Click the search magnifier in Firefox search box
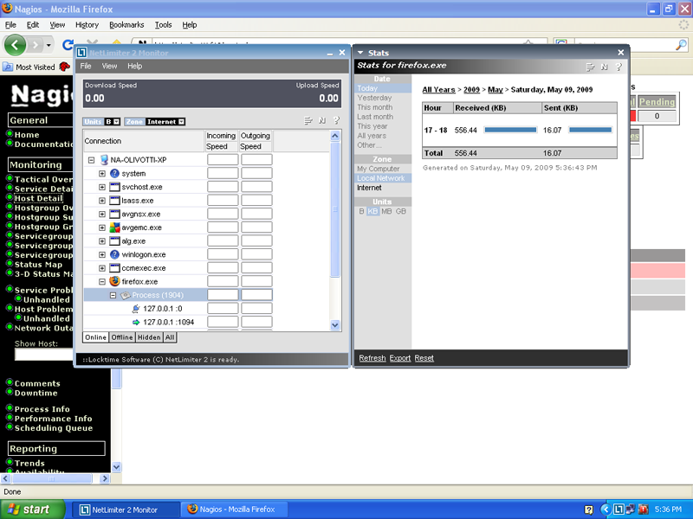 tap(681, 45)
